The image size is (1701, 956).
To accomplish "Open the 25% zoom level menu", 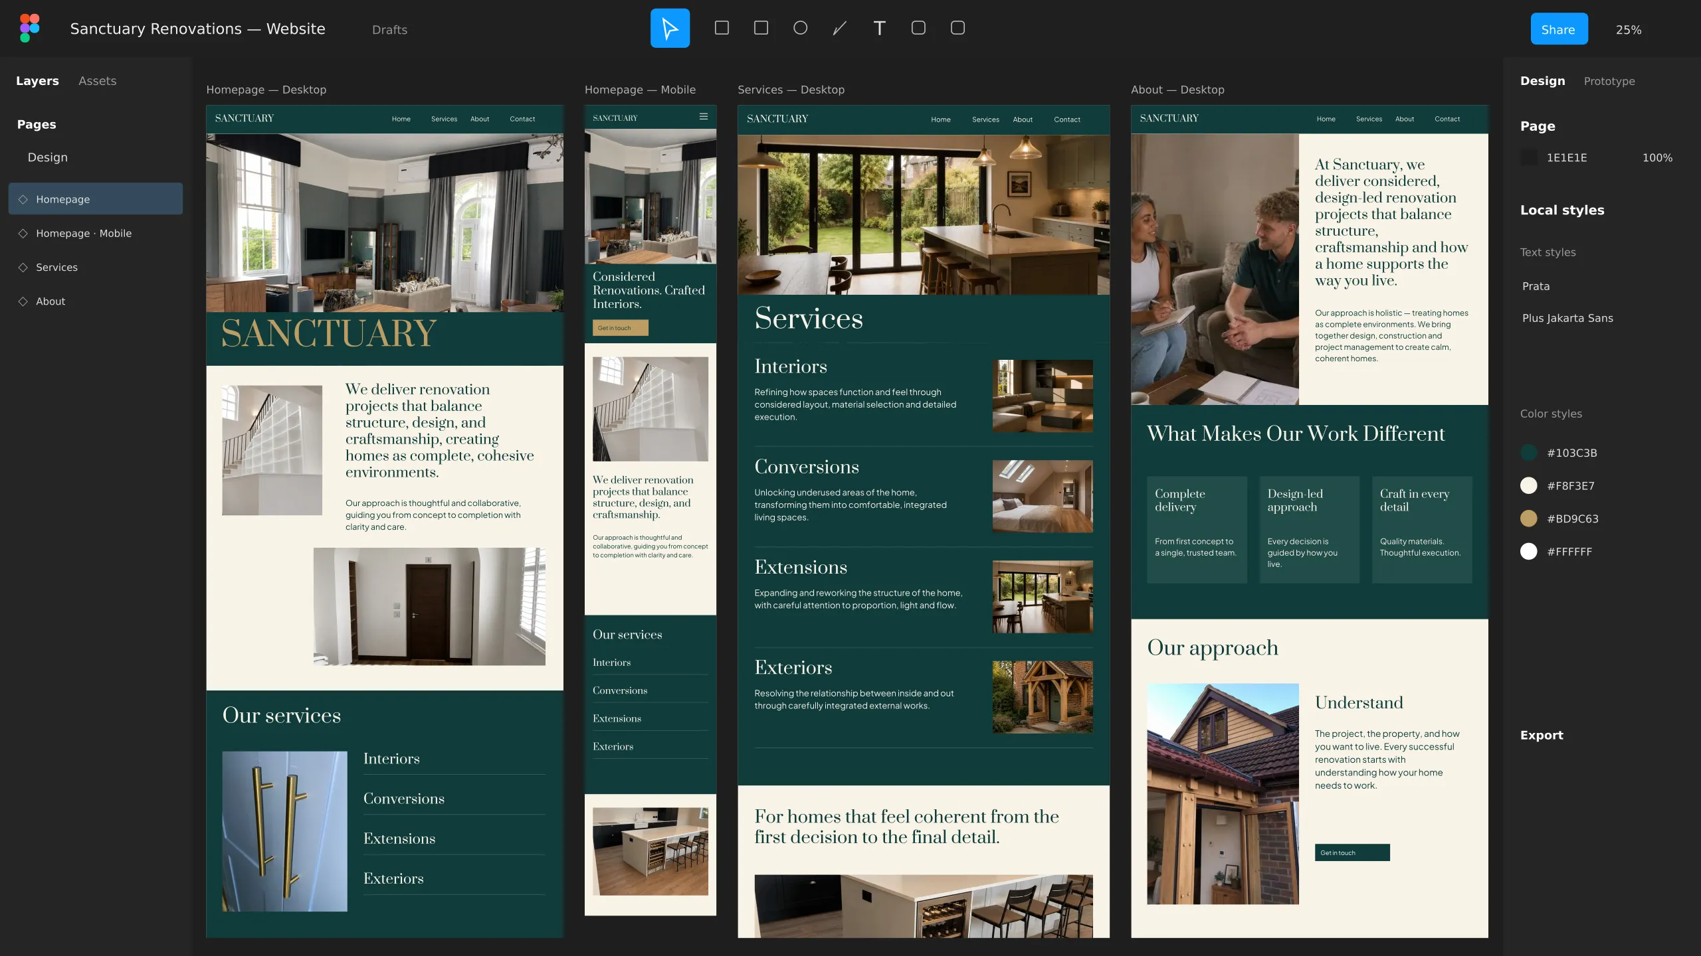I will tap(1629, 29).
